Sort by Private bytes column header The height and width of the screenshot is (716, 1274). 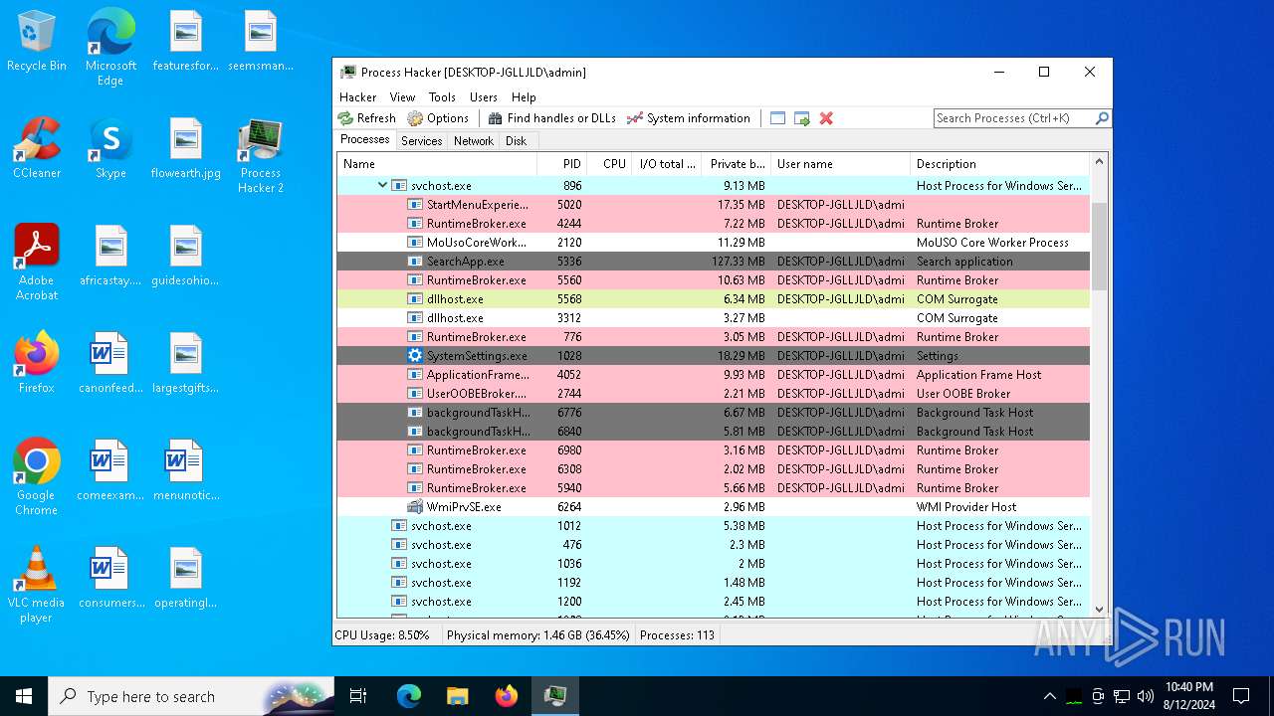737,164
